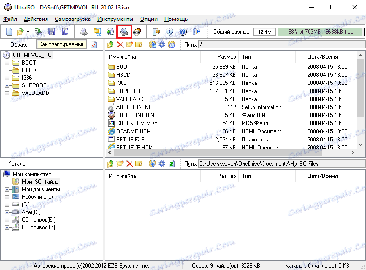Click the Make CD/DVD Image icon
This screenshot has width=366, height=270.
click(84, 32)
